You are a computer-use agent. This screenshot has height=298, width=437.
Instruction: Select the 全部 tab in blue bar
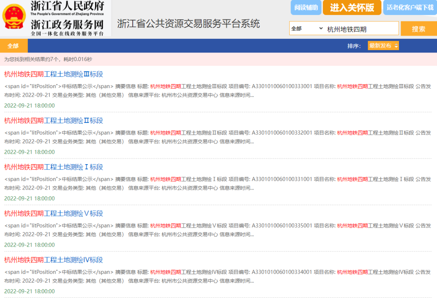pos(14,46)
